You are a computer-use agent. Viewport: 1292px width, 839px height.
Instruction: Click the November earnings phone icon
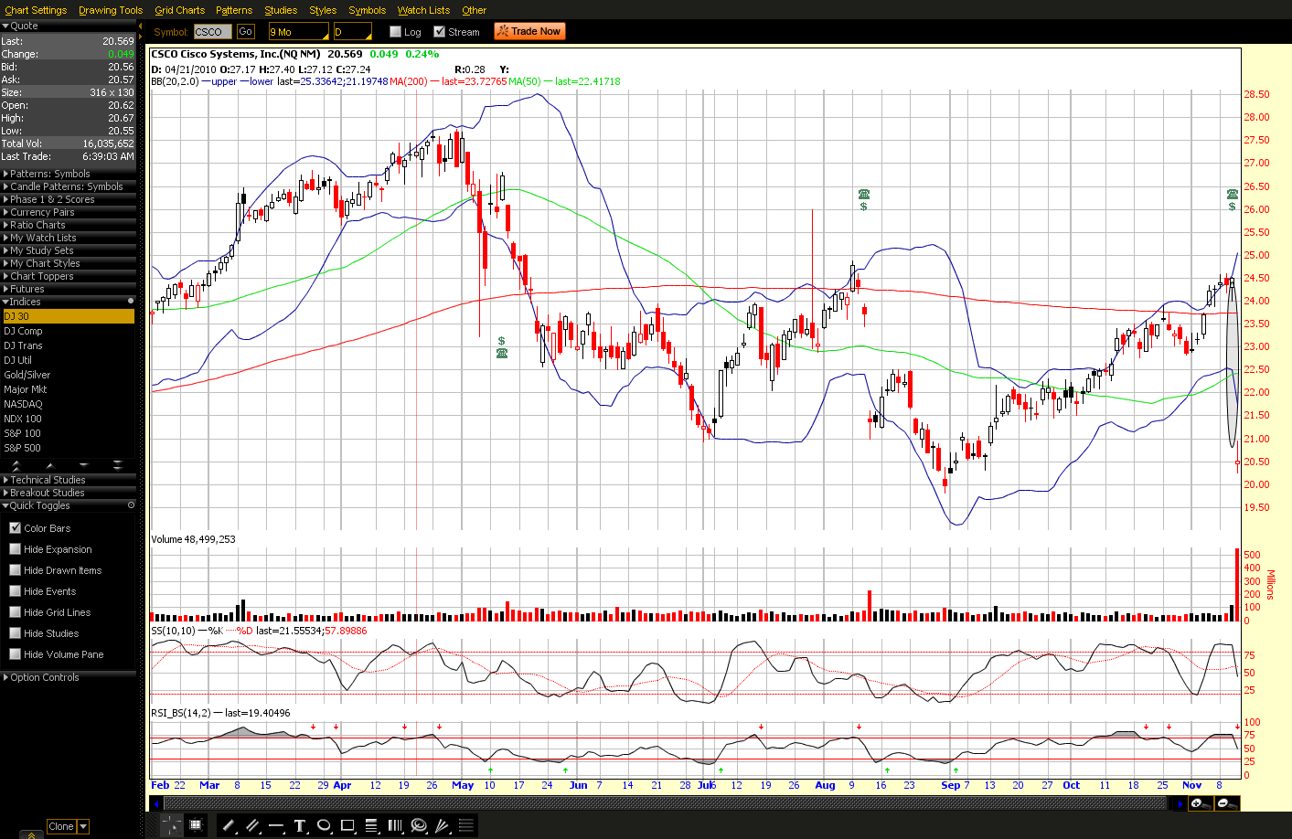1233,194
